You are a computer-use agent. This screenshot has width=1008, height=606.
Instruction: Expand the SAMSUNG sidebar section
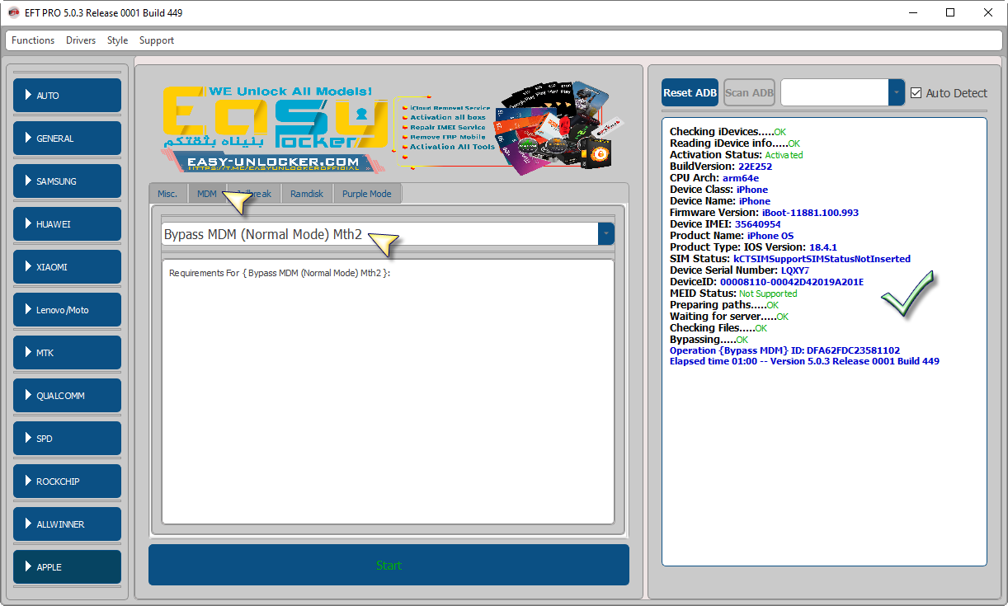[68, 181]
